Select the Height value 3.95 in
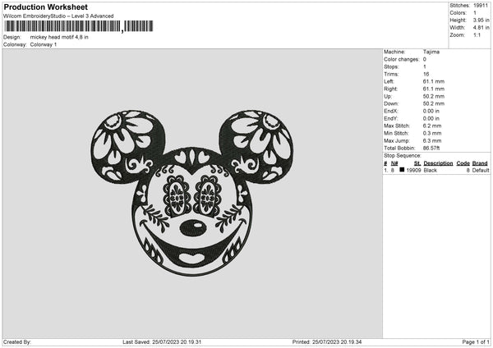Image resolution: width=493 pixels, height=348 pixels. (481, 20)
